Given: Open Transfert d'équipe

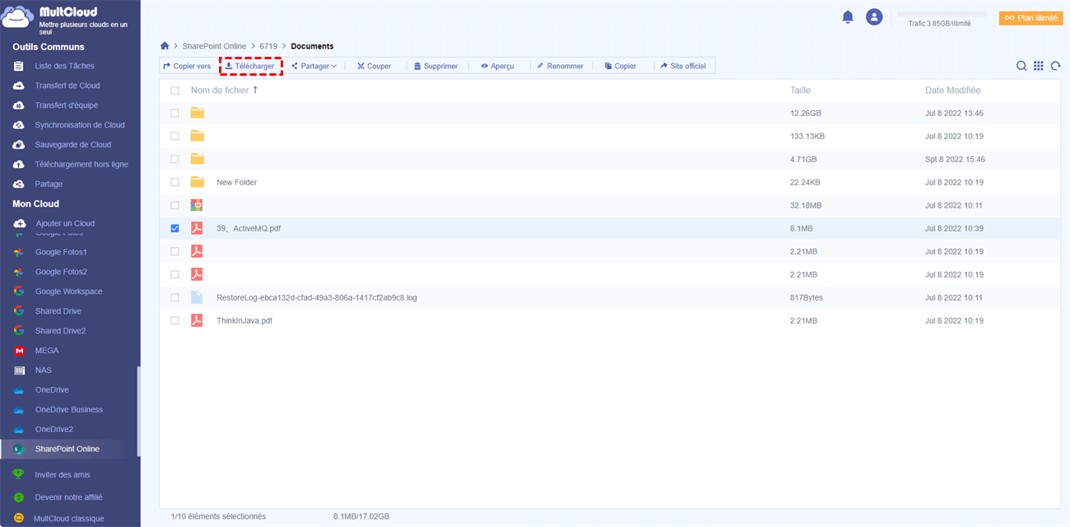Looking at the screenshot, I should (x=67, y=105).
